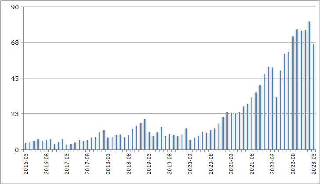Click the 45 y-axis label
Viewport: 320px width, 184px height.
(15, 78)
